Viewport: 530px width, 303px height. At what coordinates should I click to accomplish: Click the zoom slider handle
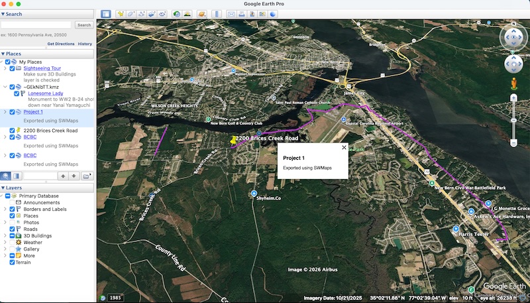click(514, 121)
